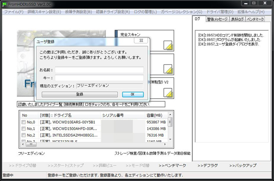
Task: Click the 953867 MB capacity cell
Action: [156, 122]
